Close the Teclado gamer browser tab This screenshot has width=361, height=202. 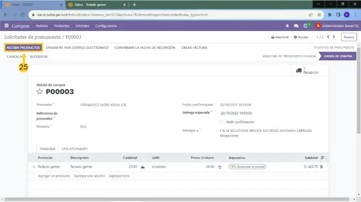click(x=124, y=5)
